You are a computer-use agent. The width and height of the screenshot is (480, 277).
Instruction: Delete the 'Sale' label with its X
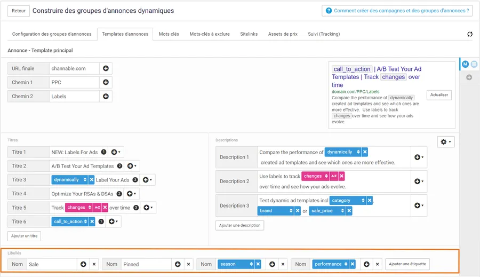94,264
